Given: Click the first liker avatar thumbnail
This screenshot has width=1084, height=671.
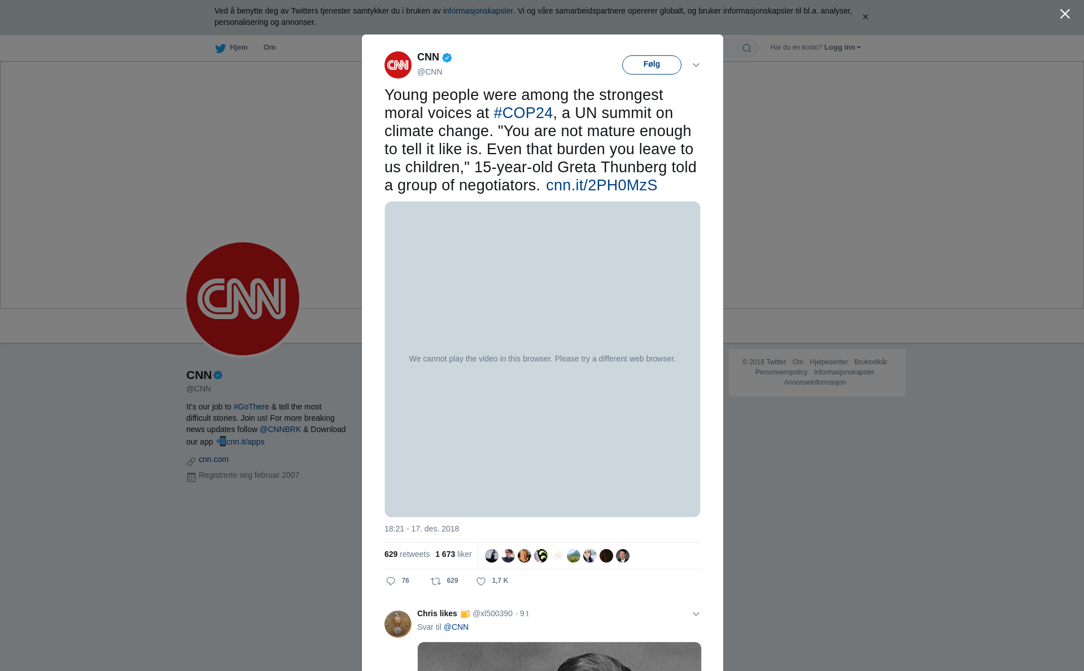Looking at the screenshot, I should pos(492,556).
